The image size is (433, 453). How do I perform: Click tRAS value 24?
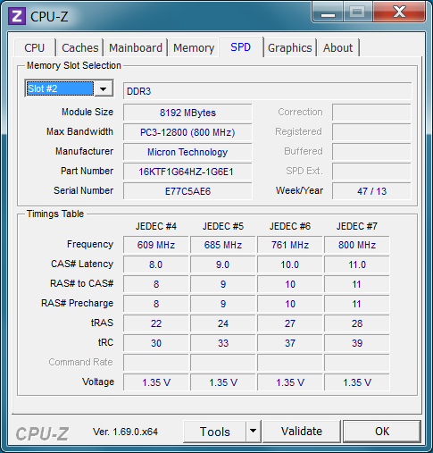click(x=223, y=323)
